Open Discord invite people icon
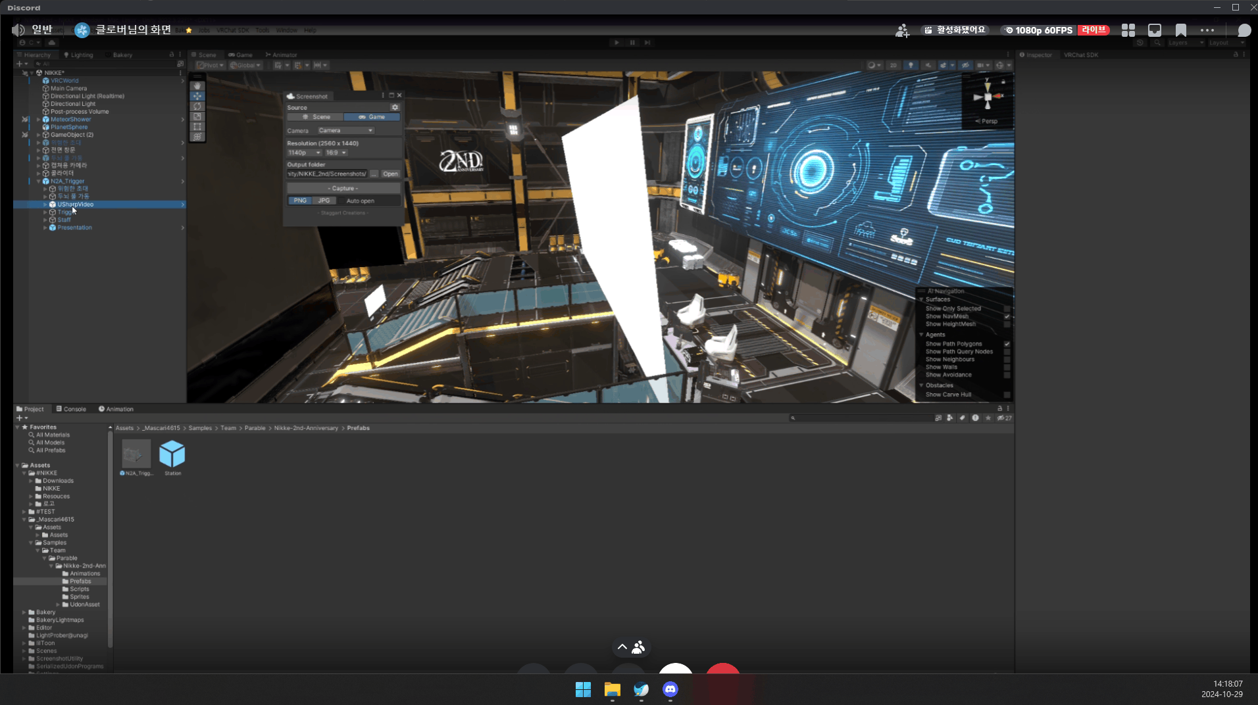Image resolution: width=1258 pixels, height=705 pixels. [902, 30]
